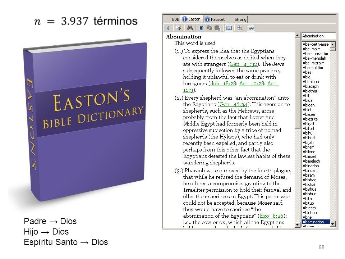Select Abiezrite entry
This screenshot has width=345, height=259.
[x=310, y=119]
